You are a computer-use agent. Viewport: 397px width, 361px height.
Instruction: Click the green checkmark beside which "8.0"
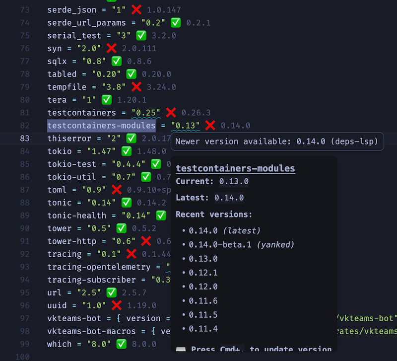(x=121, y=344)
